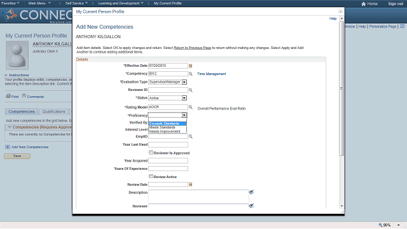
Task: Click the Print icon on profile page
Action: (x=8, y=96)
